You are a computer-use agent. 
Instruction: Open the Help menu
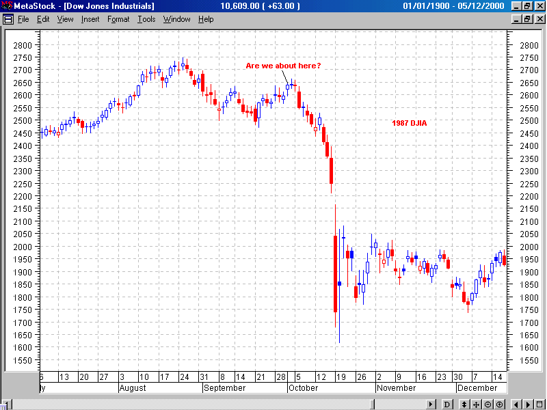[206, 19]
